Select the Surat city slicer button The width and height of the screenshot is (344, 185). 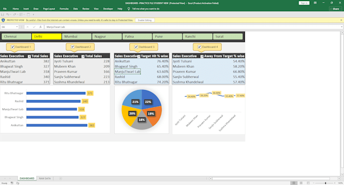(228, 36)
